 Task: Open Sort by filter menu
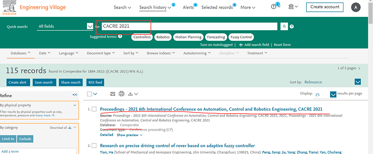click(x=131, y=53)
